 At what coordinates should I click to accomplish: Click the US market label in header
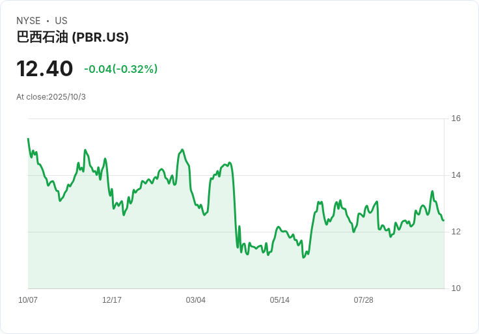pos(61,21)
